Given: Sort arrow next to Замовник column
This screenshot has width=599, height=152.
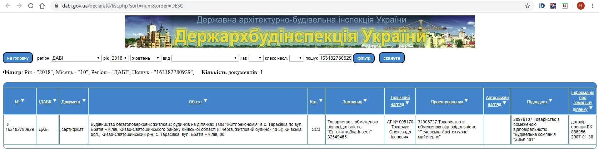Looking at the screenshot, I should tap(365, 100).
